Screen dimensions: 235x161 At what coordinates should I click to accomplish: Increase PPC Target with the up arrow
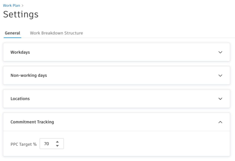click(57, 142)
